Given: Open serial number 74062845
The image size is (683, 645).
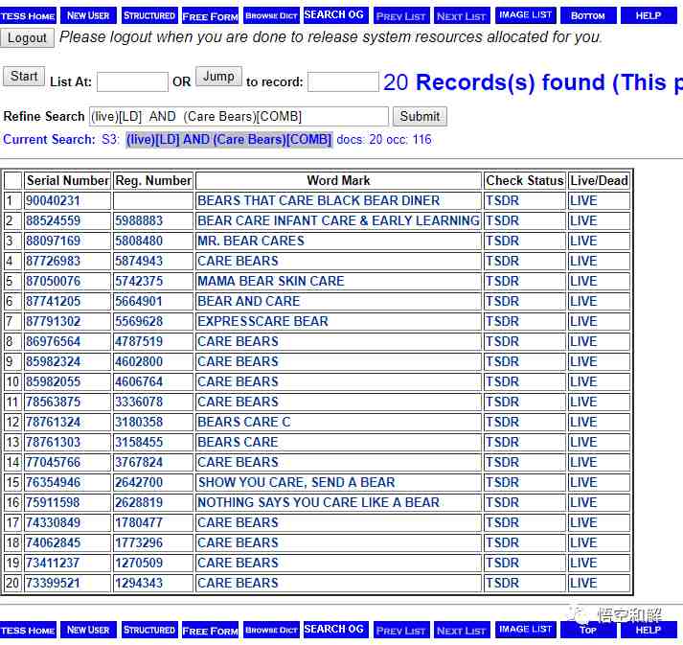Looking at the screenshot, I should coord(53,542).
